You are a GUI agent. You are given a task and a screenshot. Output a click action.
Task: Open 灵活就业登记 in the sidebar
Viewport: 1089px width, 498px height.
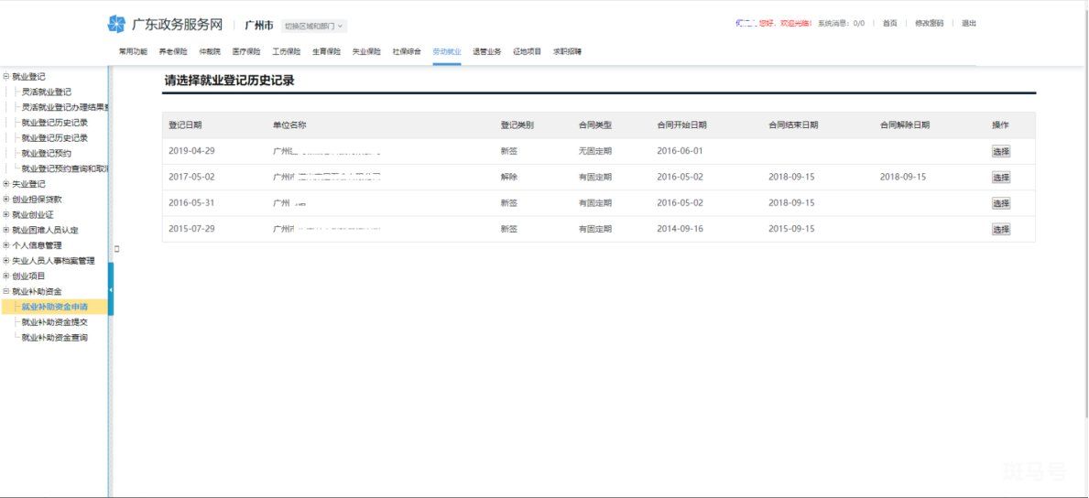[46, 92]
